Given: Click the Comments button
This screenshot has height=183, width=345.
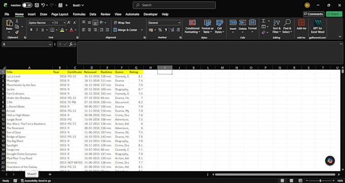Looking at the screenshot, I should 314,14.
